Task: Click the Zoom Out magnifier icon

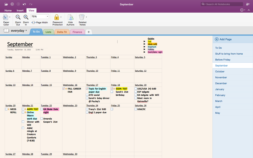Action: pos(18,17)
